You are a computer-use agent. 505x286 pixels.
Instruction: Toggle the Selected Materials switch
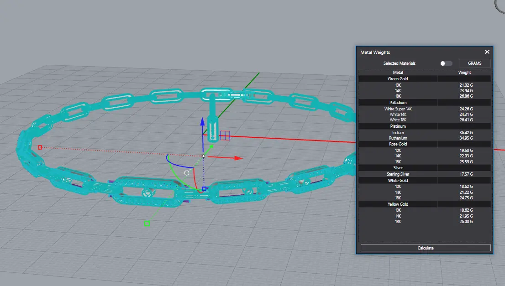(446, 63)
